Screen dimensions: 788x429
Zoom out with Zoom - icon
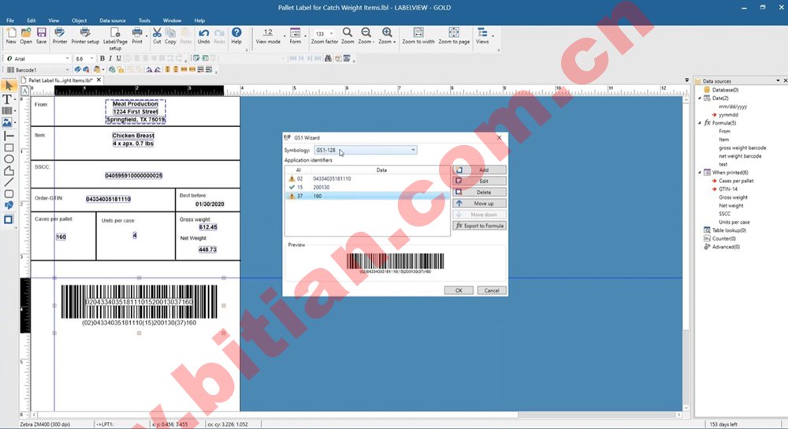(x=366, y=36)
